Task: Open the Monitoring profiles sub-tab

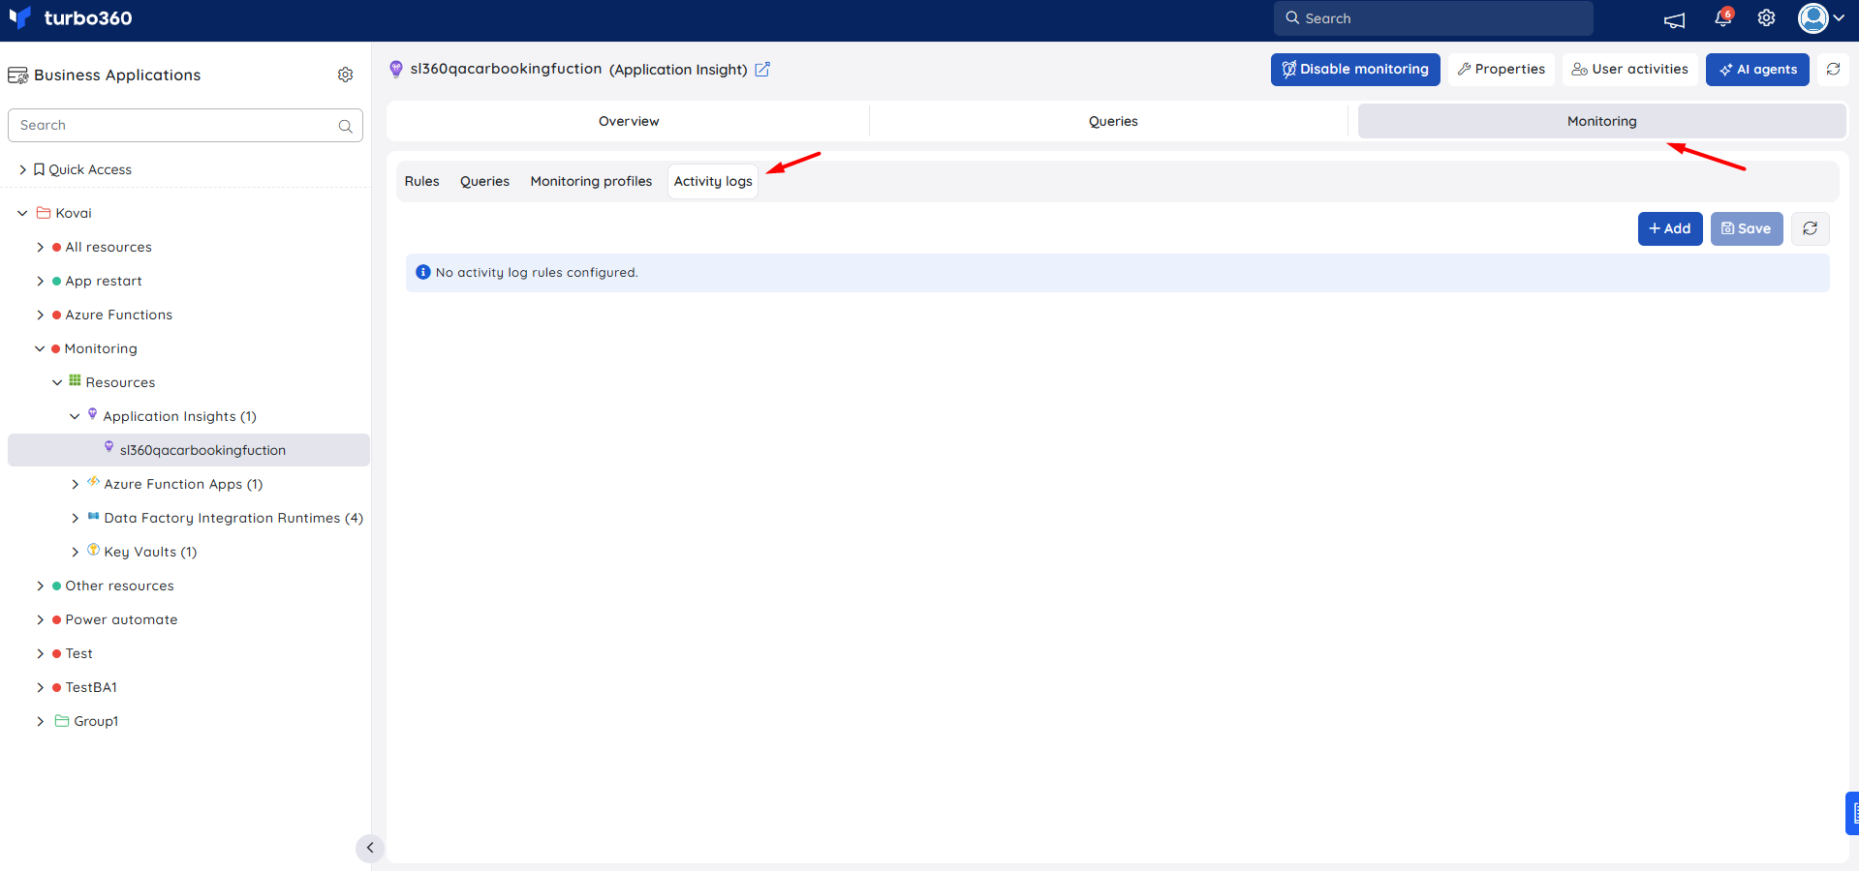Action: 591,181
